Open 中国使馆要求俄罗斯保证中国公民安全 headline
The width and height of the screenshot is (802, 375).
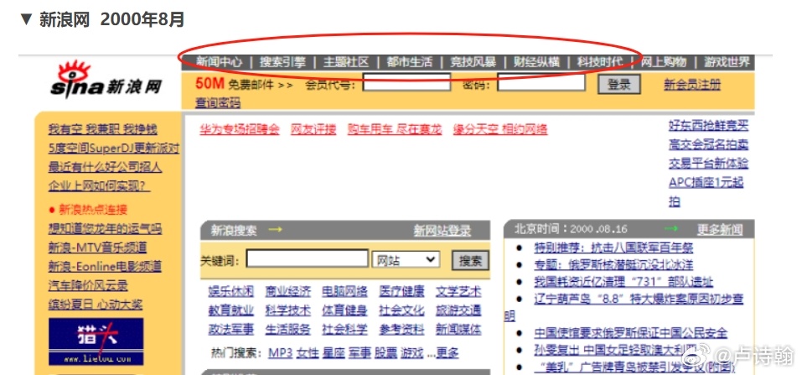pos(631,333)
